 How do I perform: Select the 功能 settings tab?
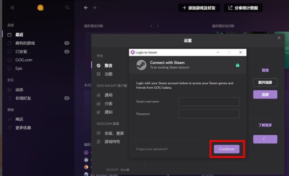pyautogui.click(x=108, y=74)
